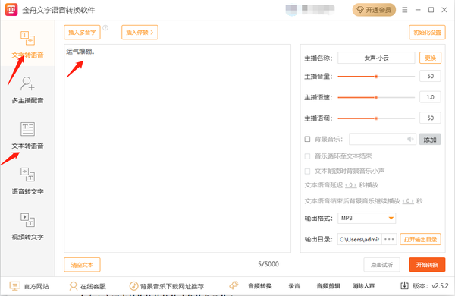Image resolution: width=455 pixels, height=296 pixels.
Task: Open the 文字转语音 sidebar tab
Action: [27, 43]
